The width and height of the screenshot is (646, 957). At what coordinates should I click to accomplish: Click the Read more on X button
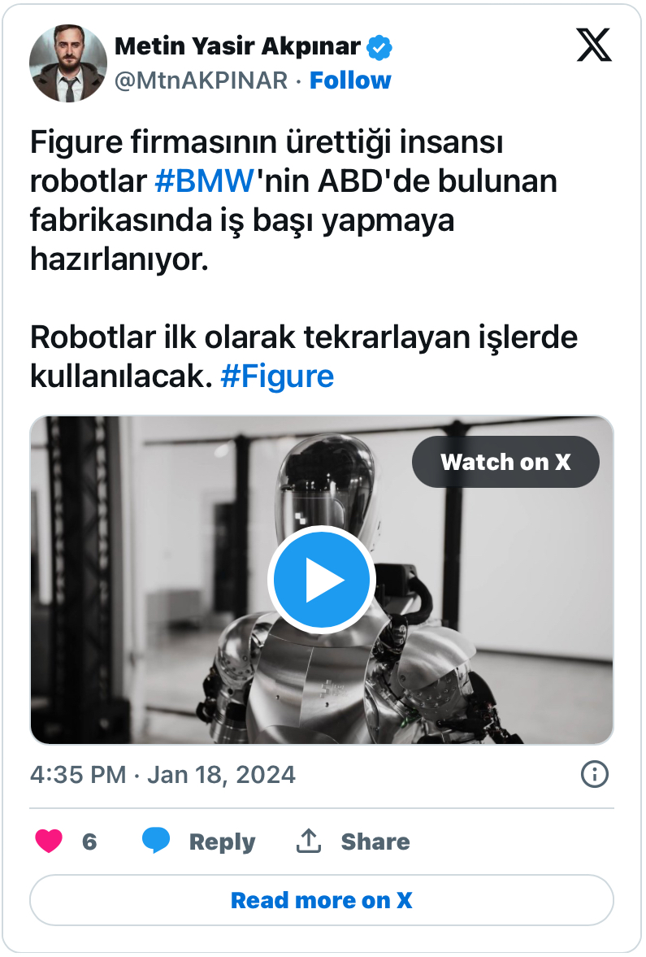[x=322, y=900]
